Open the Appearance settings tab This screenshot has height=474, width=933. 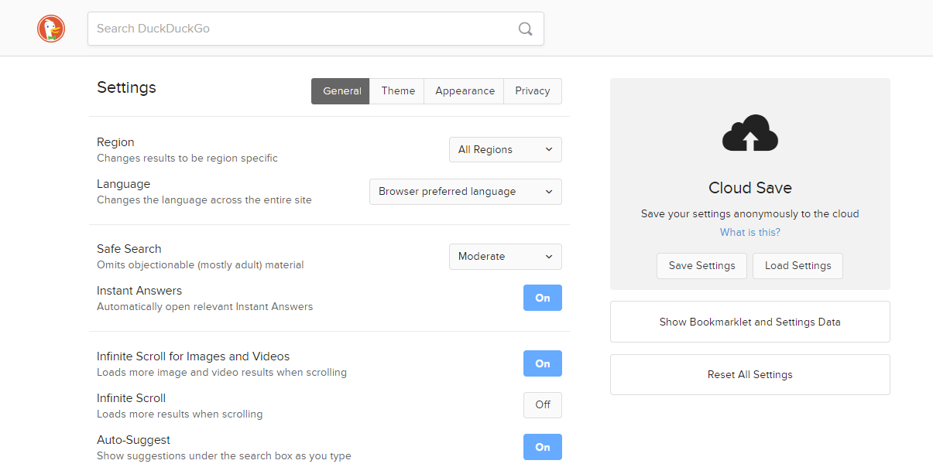[465, 90]
